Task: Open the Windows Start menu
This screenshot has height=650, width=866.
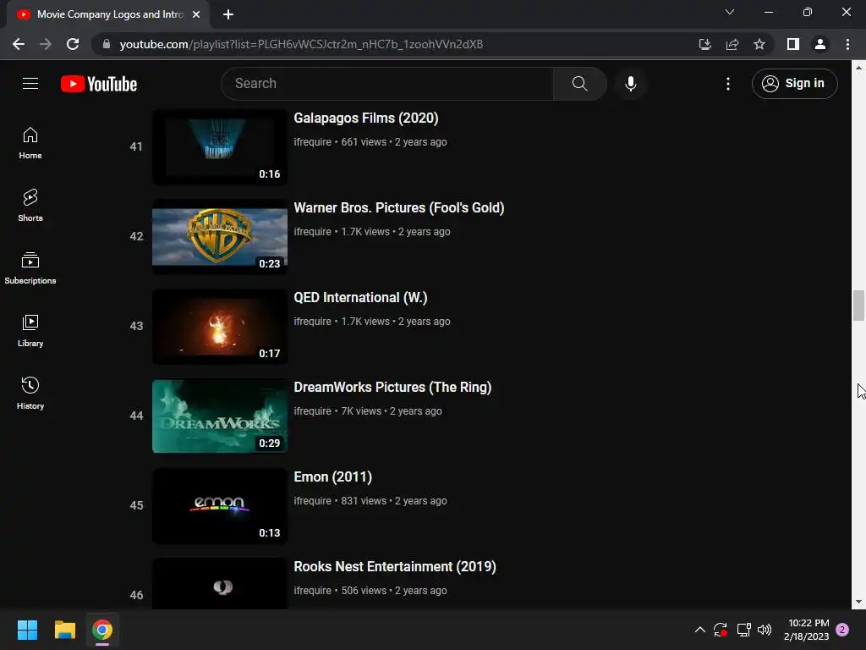Action: coord(27,630)
